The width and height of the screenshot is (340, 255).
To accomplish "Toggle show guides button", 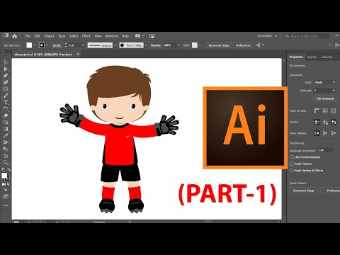I will (x=317, y=122).
